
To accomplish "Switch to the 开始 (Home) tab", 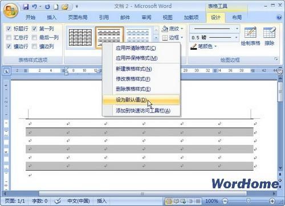I will pyautogui.click(x=30, y=18).
